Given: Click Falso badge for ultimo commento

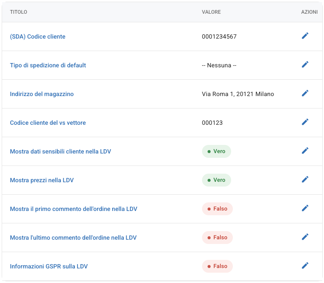Looking at the screenshot, I should coord(217,238).
